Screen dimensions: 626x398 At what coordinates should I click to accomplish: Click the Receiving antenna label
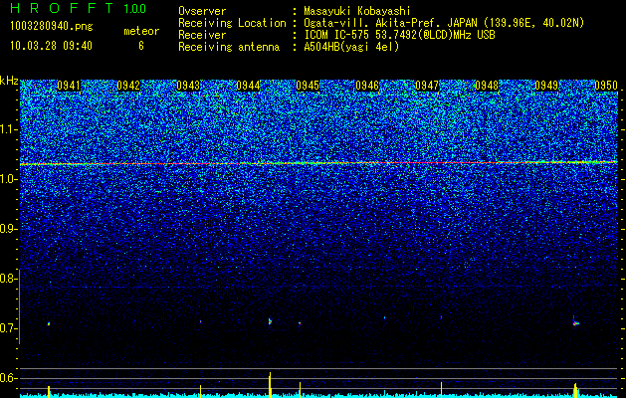pyautogui.click(x=229, y=47)
